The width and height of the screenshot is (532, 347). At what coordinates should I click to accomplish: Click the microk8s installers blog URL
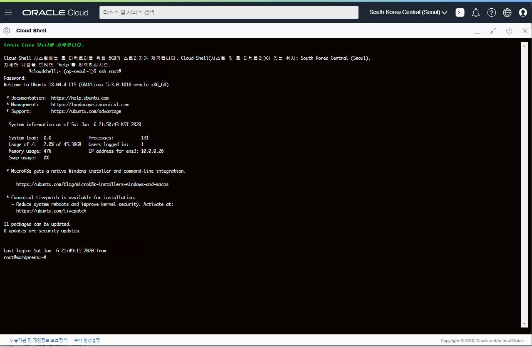point(92,184)
